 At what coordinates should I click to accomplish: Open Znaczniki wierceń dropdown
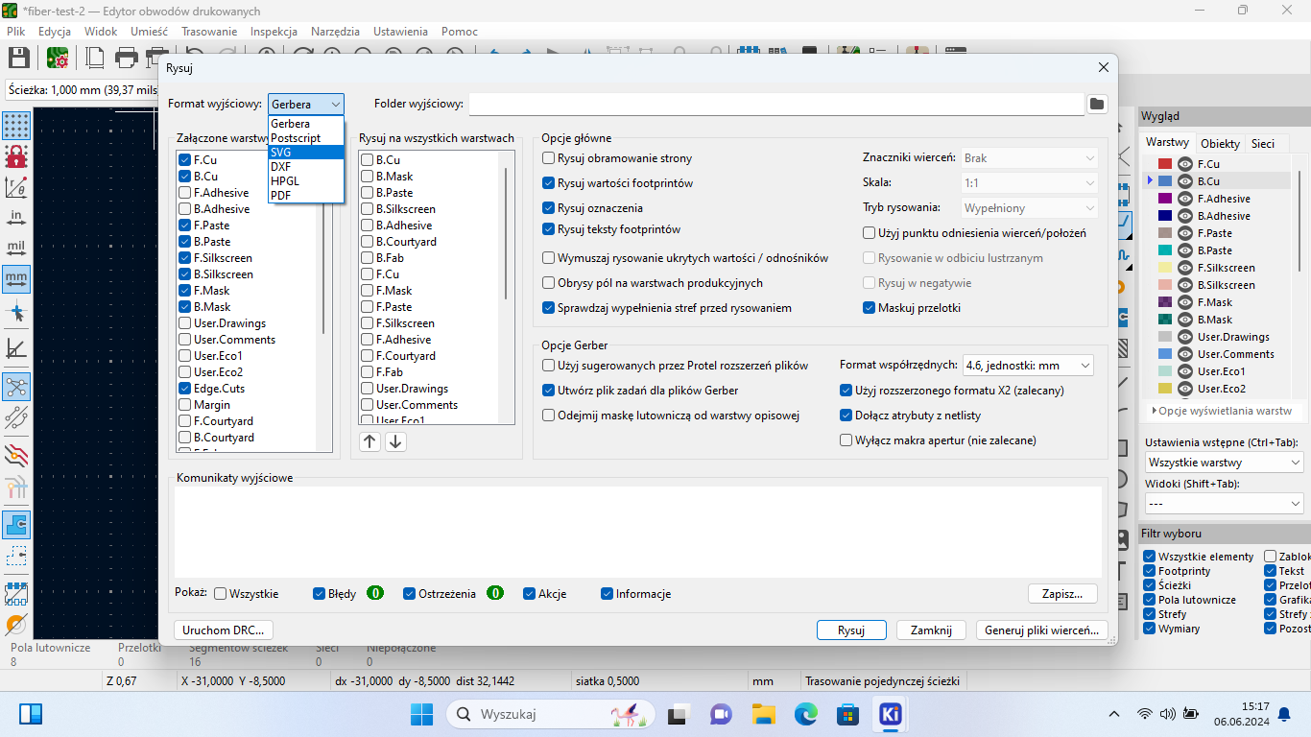pos(1029,158)
